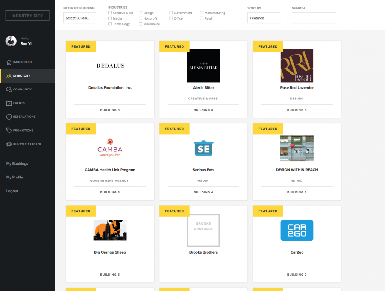Click the Shuttle Tracker car icon
Screen dimensions: 385x291
tap(9, 144)
